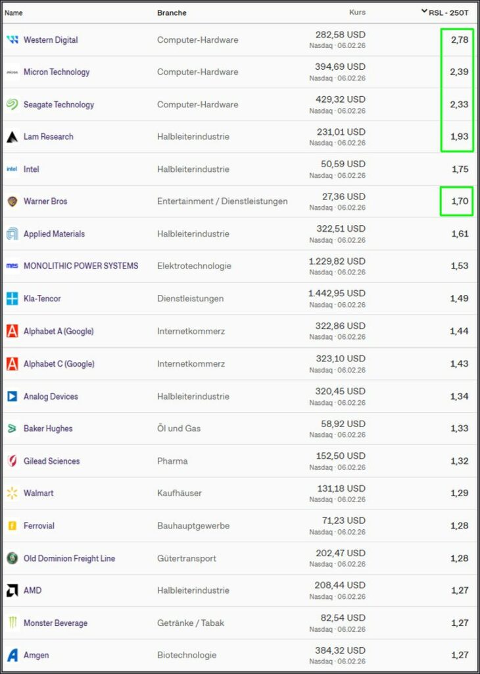Toggle sort order on RSL - 250T column

pyautogui.click(x=445, y=12)
